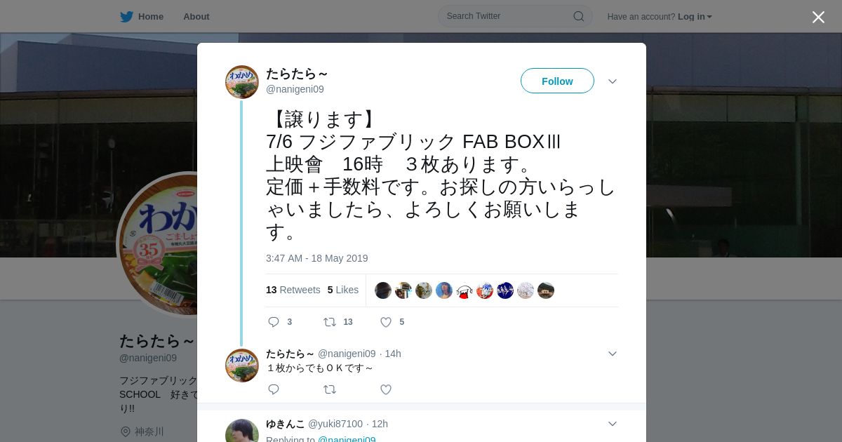Open the 5 Likes list

pos(343,290)
